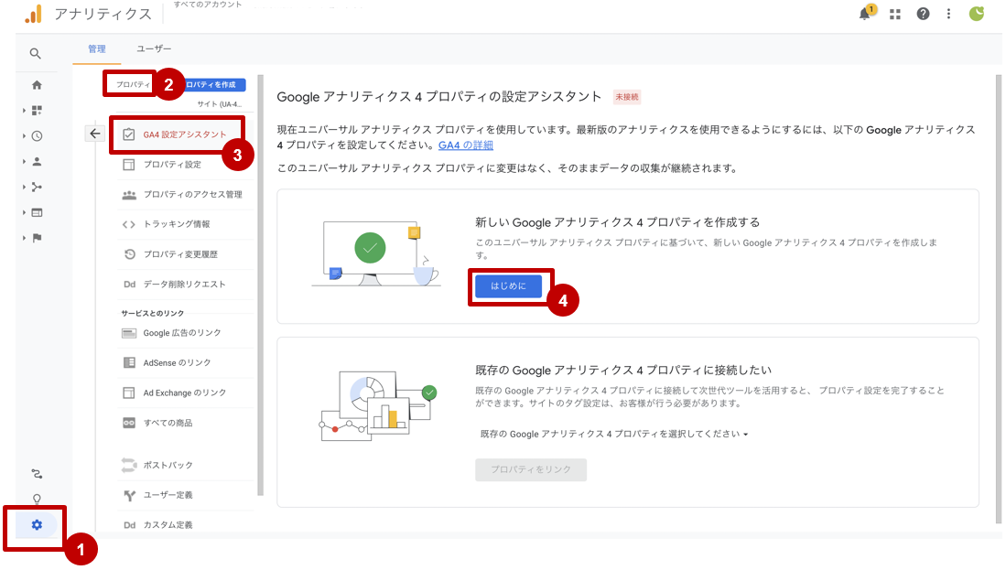Open the GA4 の詳細 link
This screenshot has width=1006, height=570.
pos(465,145)
